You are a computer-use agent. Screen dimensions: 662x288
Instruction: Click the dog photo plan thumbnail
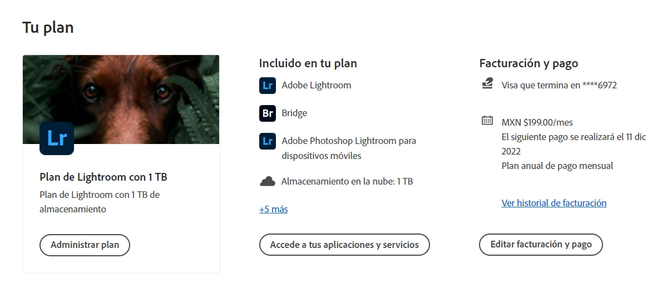coord(121,100)
